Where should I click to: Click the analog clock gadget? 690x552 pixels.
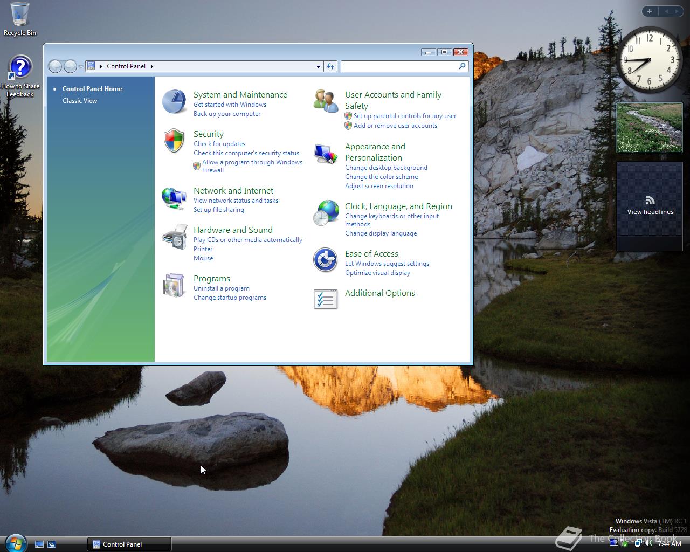click(649, 60)
